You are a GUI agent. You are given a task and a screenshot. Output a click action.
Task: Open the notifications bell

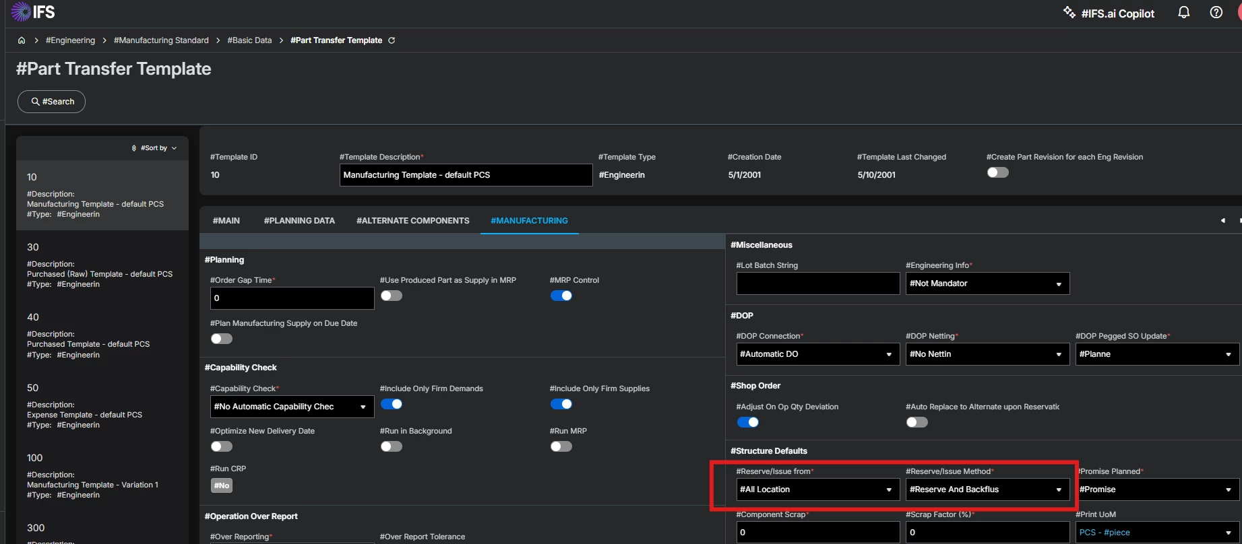(x=1183, y=13)
